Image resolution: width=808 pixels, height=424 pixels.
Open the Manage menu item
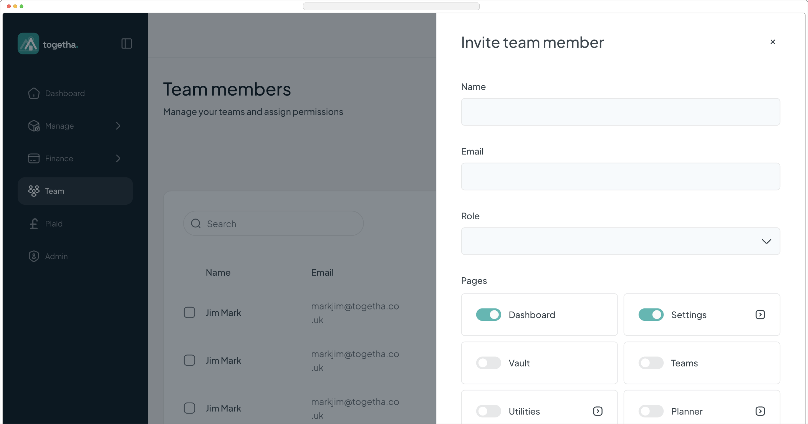75,126
